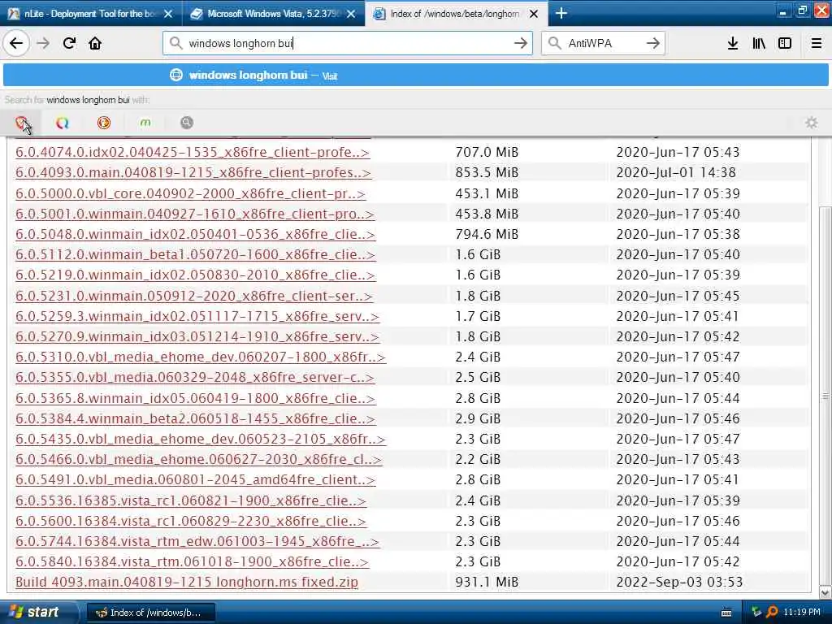This screenshot has height=624, width=832.
Task: Go back to the previous page
Action: click(16, 43)
